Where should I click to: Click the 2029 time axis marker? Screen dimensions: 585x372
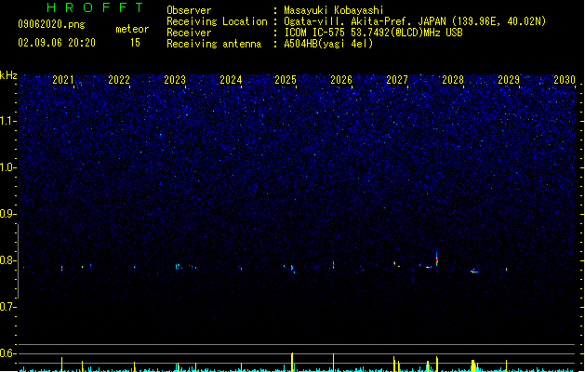coord(509,80)
